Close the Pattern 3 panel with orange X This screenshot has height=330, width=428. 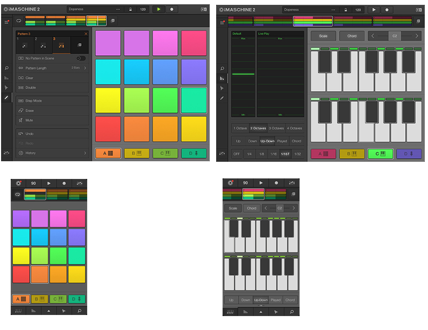click(86, 34)
